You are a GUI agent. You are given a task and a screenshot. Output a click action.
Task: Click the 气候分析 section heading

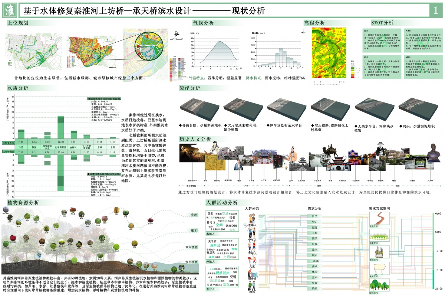tap(204, 23)
